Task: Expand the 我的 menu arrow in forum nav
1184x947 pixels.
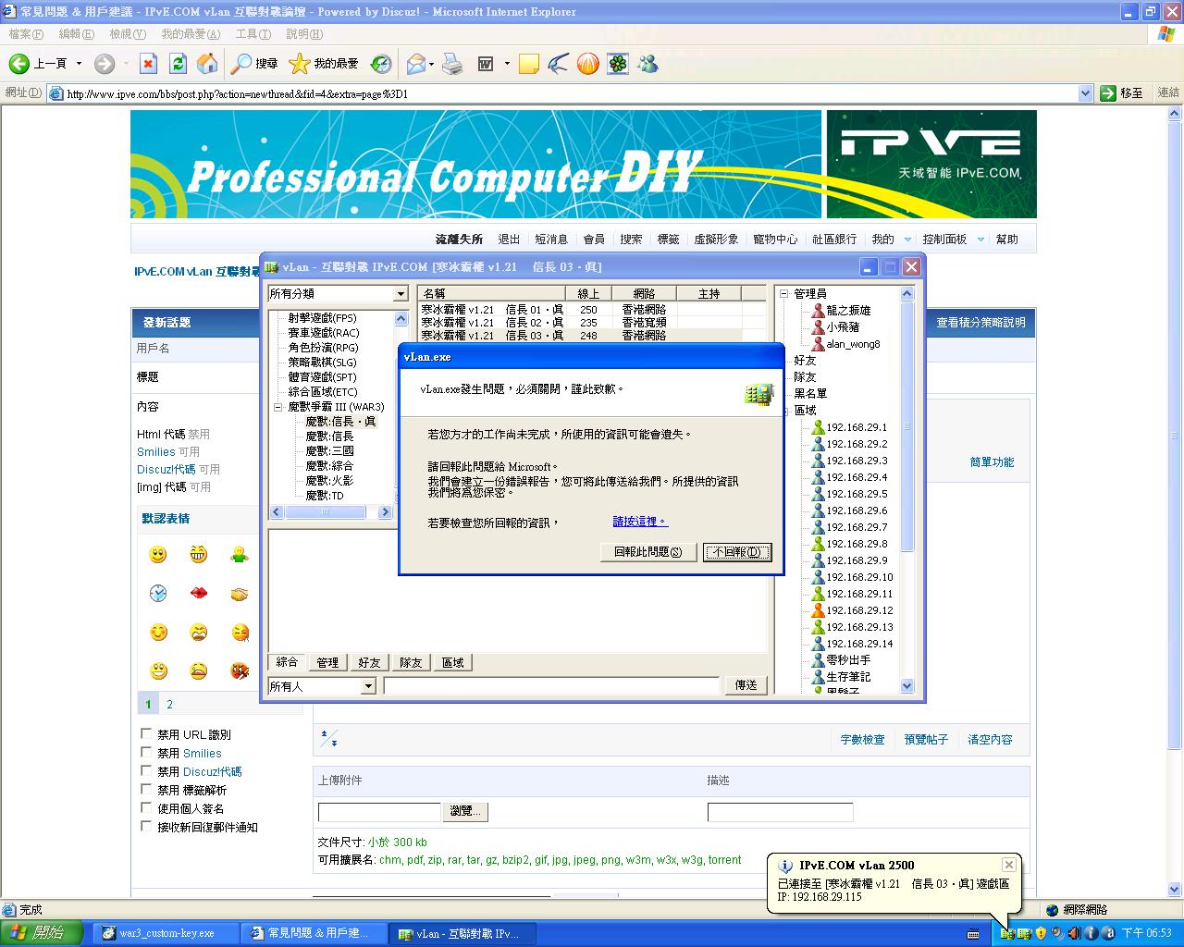Action: click(907, 240)
